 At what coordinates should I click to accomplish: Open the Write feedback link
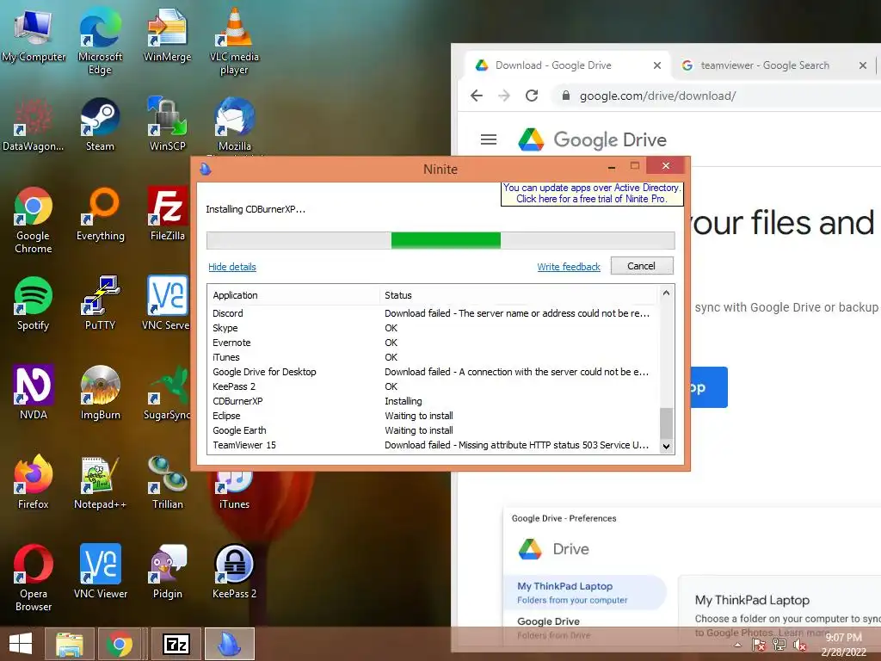pyautogui.click(x=569, y=267)
